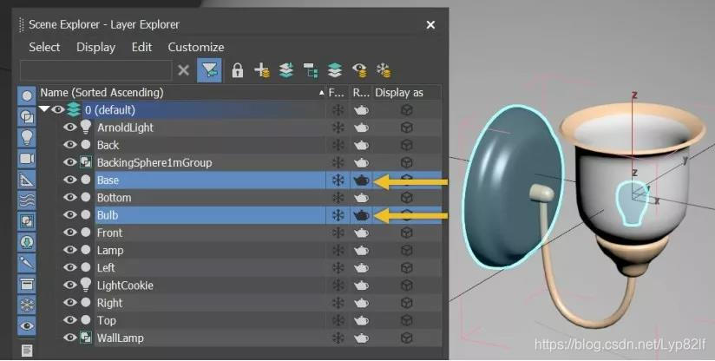
Task: Click the hide all layers eye icon
Action: 360,70
